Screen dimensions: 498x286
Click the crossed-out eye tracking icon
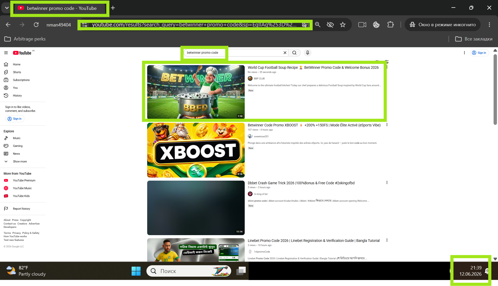pos(330,25)
